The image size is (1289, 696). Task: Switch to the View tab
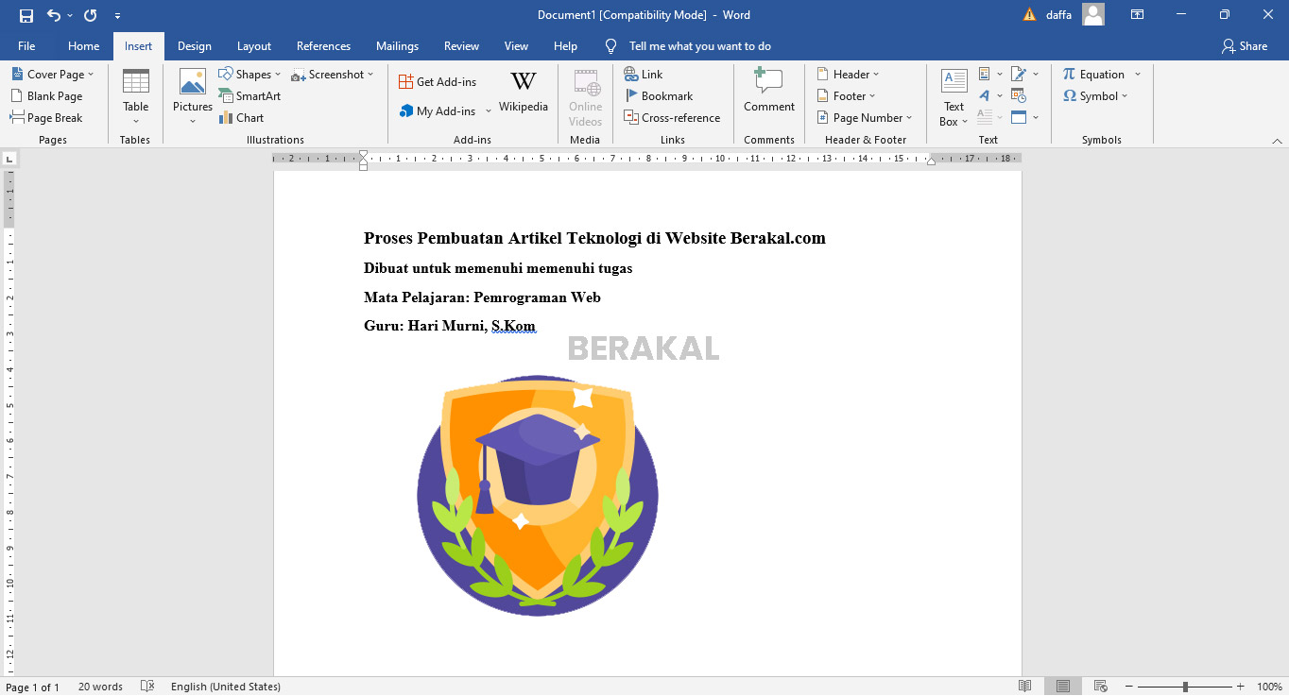pos(516,46)
